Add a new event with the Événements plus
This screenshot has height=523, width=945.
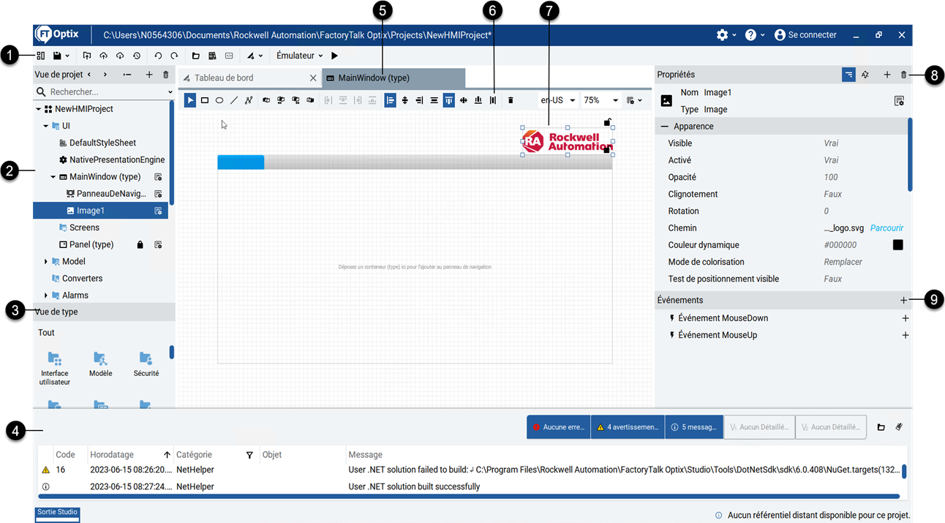pyautogui.click(x=903, y=300)
